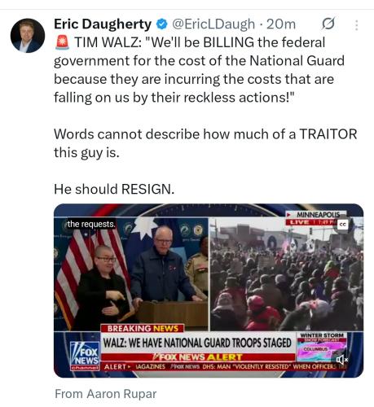This screenshot has height=407, width=374.
Task: Open the three-dot more options menu
Action: pyautogui.click(x=357, y=25)
